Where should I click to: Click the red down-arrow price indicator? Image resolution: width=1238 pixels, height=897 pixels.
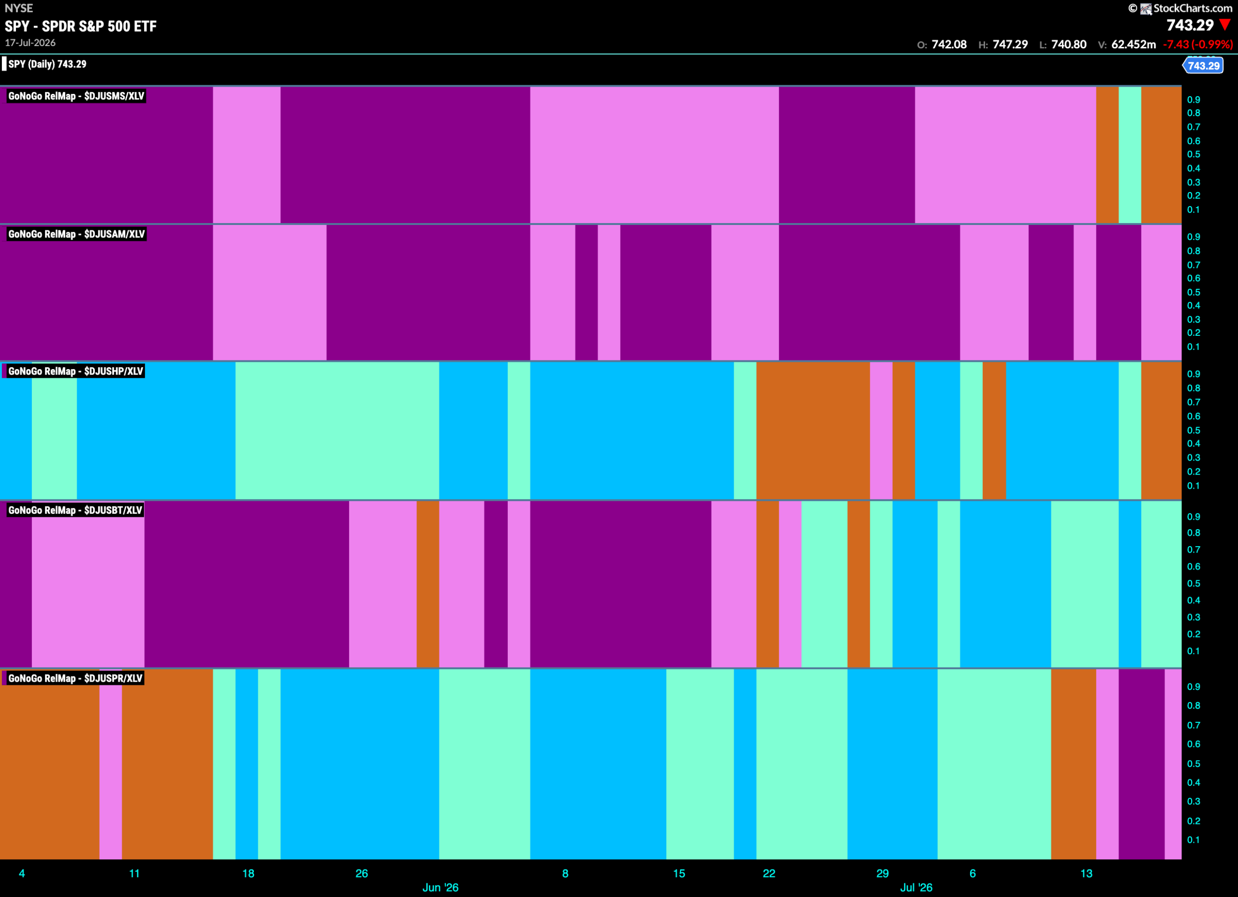pos(1225,25)
